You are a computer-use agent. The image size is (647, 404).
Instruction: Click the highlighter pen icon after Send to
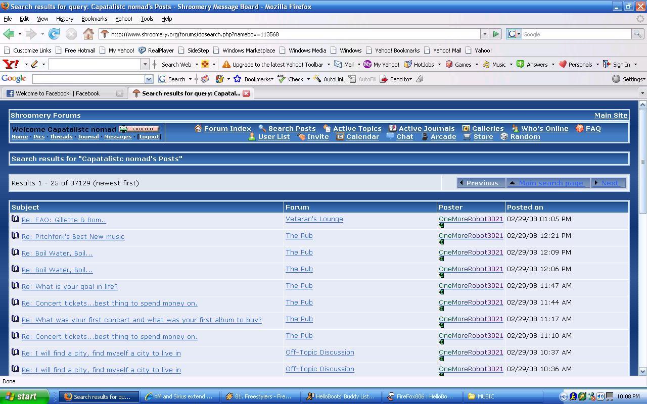(x=420, y=79)
